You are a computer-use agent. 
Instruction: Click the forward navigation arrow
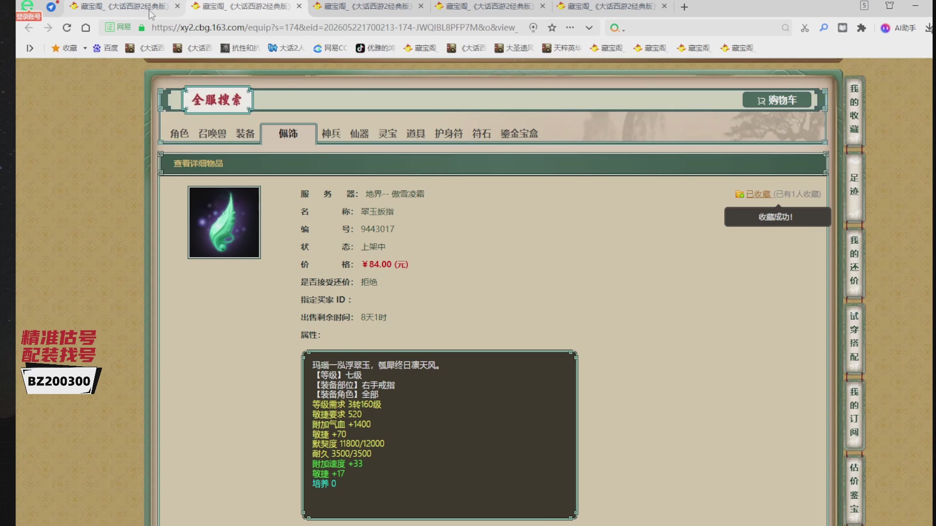click(48, 28)
